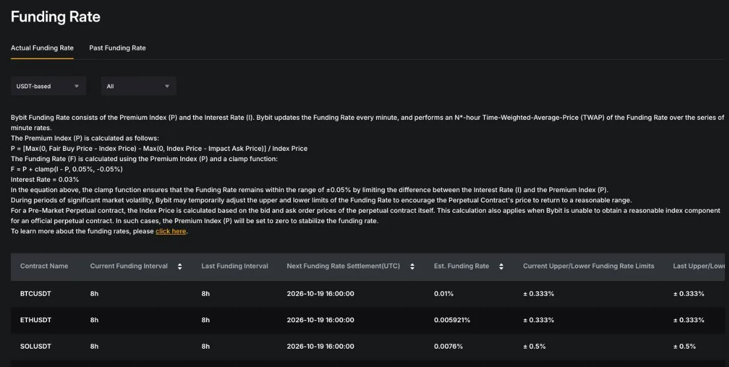Click the Funding Rate page title
Image resolution: width=729 pixels, height=367 pixels.
56,17
